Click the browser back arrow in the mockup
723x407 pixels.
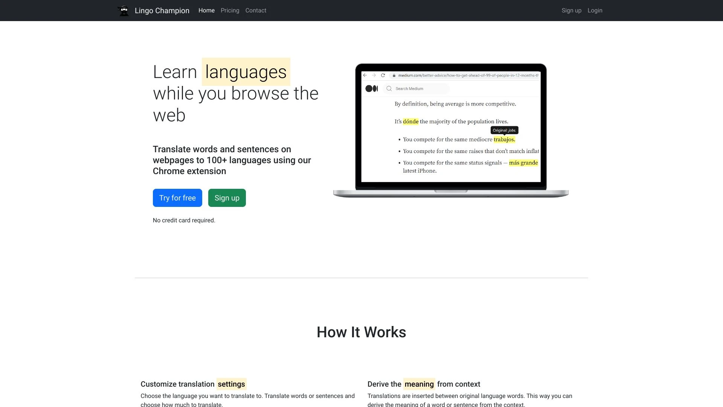[x=365, y=75]
